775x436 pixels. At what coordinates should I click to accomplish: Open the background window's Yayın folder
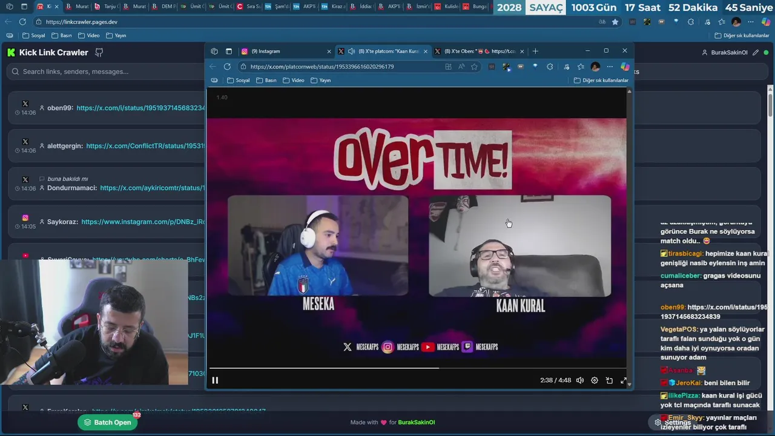(116, 36)
